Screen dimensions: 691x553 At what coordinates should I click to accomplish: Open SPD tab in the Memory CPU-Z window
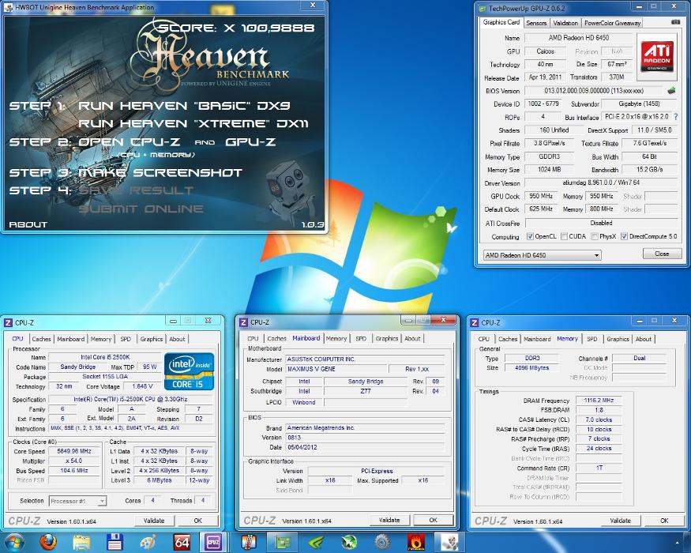(591, 339)
